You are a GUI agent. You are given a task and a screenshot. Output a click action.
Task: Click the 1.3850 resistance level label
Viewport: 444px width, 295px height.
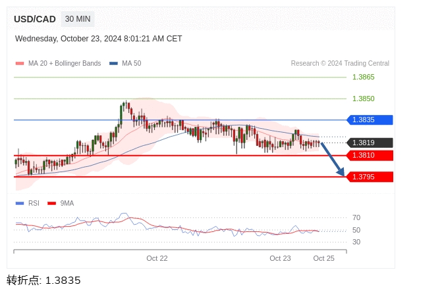click(x=363, y=99)
